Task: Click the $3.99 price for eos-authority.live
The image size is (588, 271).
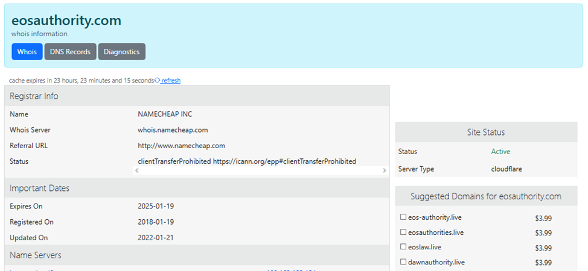Action: pos(543,218)
